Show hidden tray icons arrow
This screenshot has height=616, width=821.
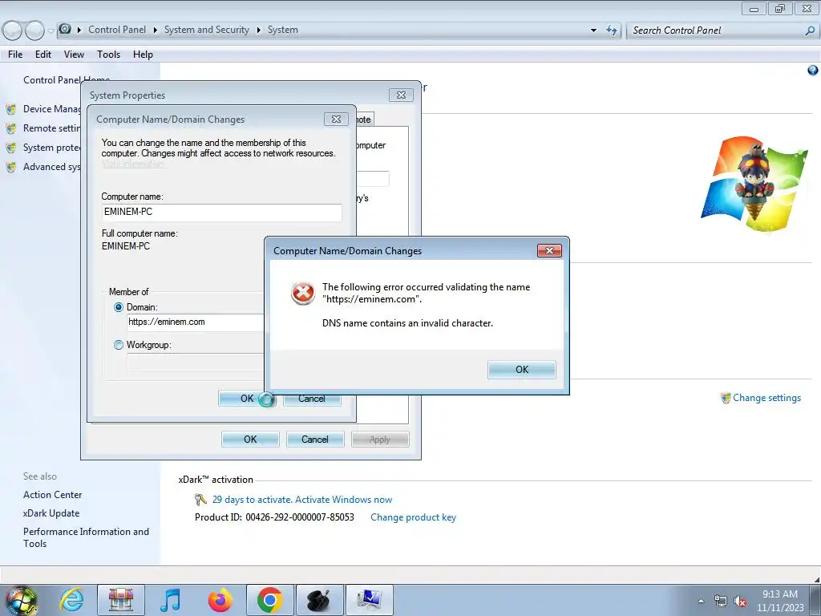[701, 601]
